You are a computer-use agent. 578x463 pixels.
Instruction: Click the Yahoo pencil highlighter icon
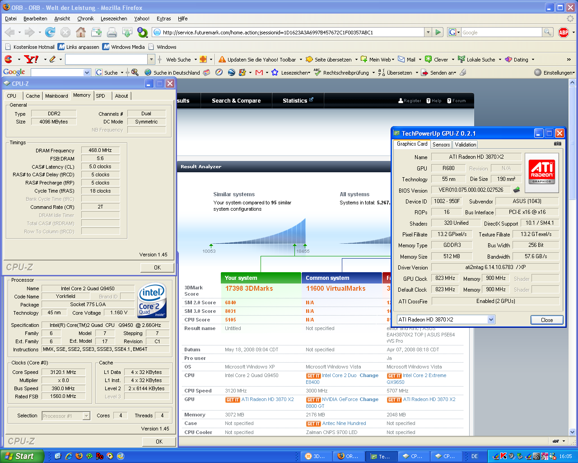(52, 59)
